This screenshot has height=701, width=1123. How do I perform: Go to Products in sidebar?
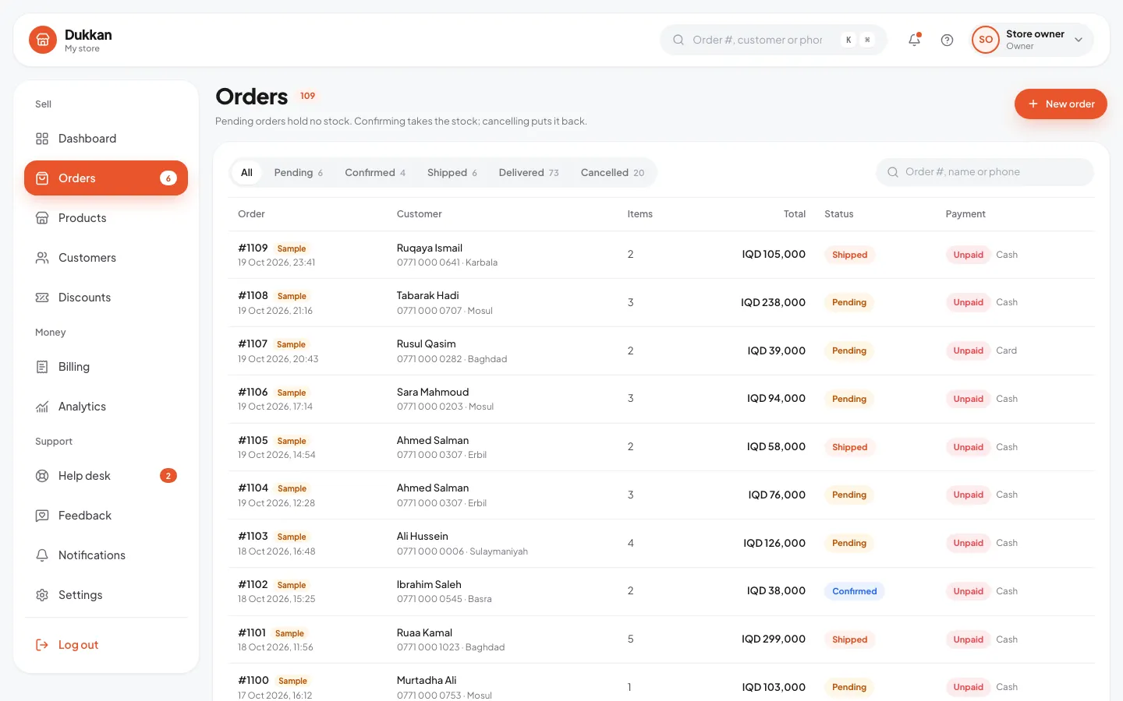coord(106,218)
